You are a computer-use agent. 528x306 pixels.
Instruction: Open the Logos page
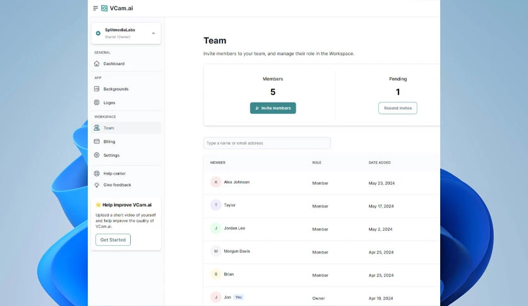109,103
